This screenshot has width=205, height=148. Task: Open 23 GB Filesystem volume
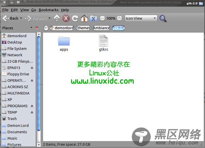click(x=18, y=61)
